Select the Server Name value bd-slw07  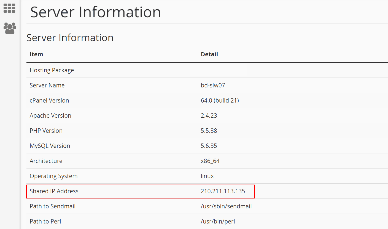213,85
